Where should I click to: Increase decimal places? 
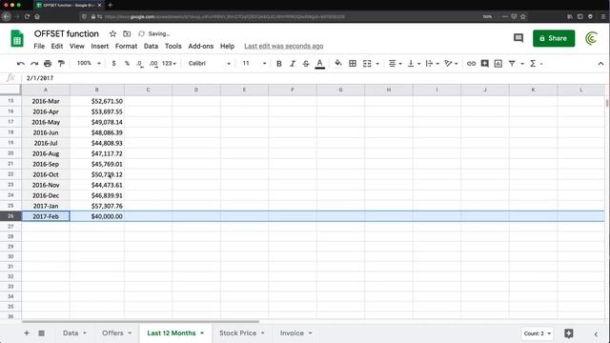[153, 64]
